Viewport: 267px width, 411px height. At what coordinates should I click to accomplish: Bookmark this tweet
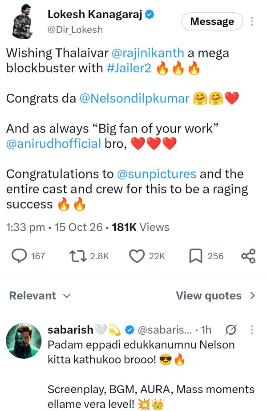click(x=196, y=256)
